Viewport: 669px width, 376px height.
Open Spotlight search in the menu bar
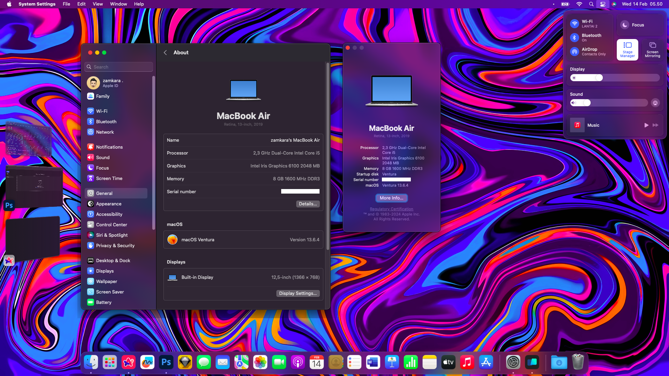[x=591, y=4]
